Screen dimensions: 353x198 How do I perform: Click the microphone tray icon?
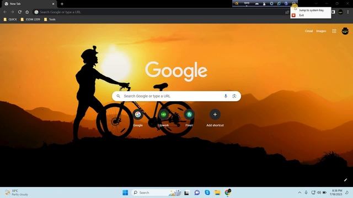[x=306, y=193]
